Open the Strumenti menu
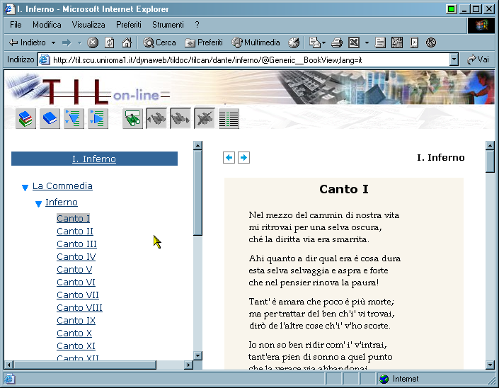Image resolution: width=499 pixels, height=388 pixels. click(168, 25)
